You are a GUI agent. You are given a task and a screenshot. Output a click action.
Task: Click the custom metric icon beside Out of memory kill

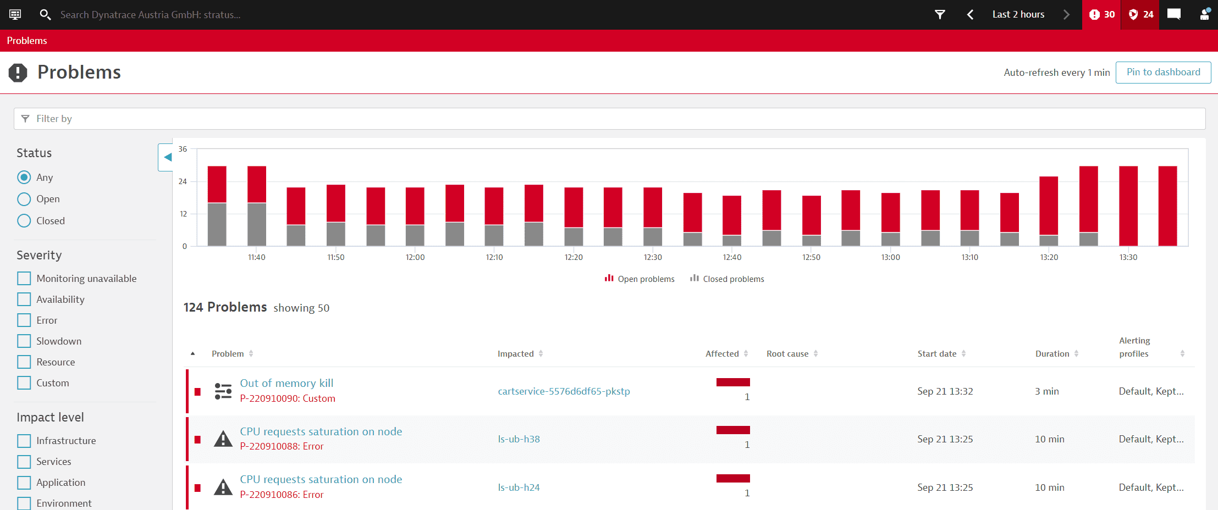pos(223,391)
